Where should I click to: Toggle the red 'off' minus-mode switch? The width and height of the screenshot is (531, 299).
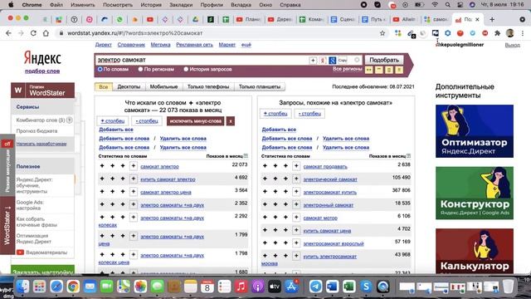[x=7, y=144]
